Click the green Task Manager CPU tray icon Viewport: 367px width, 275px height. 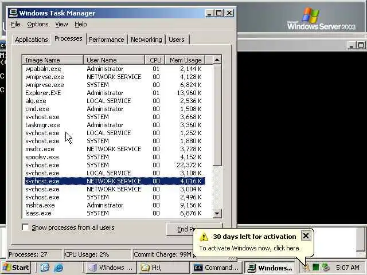click(315, 267)
